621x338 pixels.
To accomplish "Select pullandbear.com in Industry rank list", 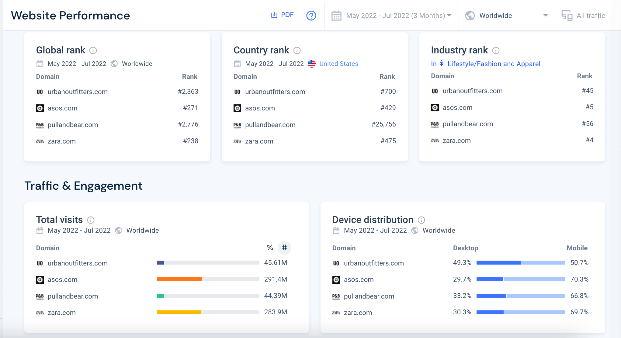I will click(x=468, y=124).
